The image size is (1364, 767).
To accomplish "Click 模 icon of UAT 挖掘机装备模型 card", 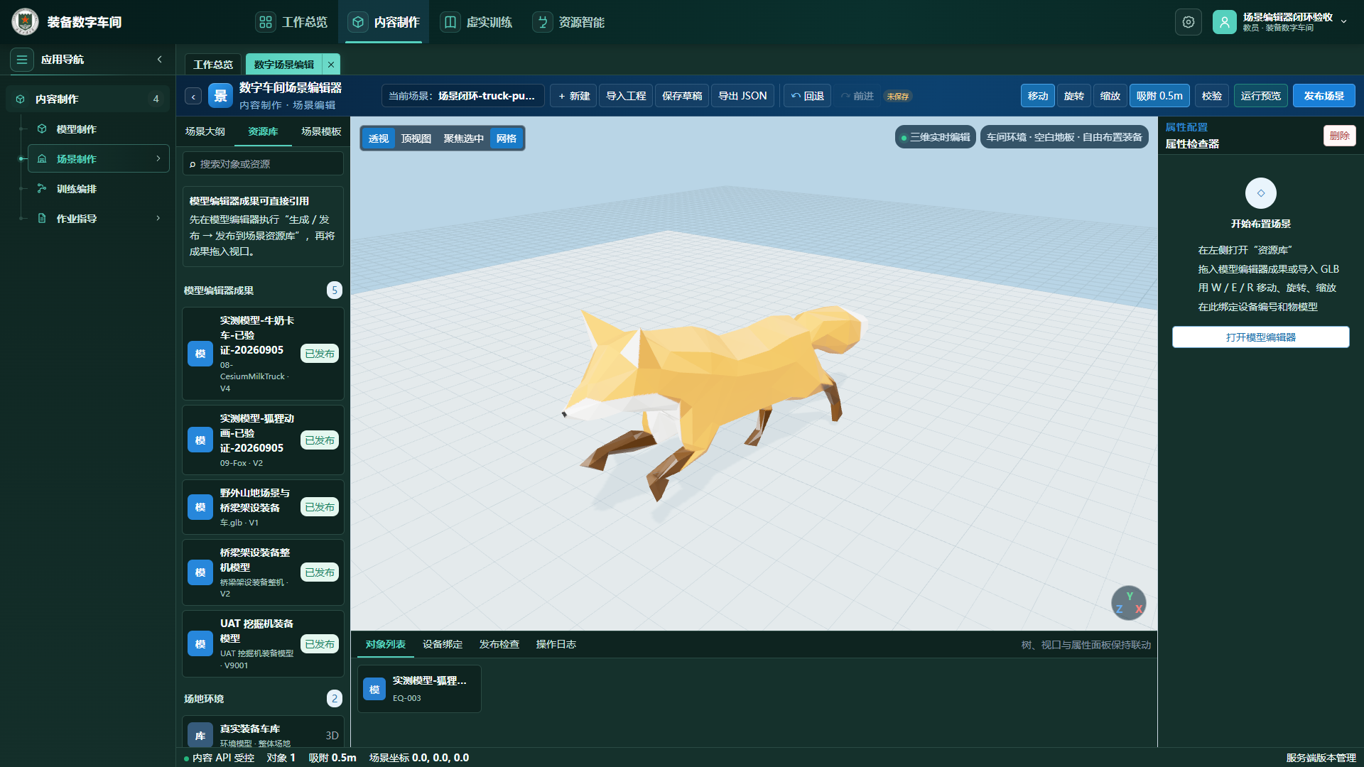I will point(200,644).
